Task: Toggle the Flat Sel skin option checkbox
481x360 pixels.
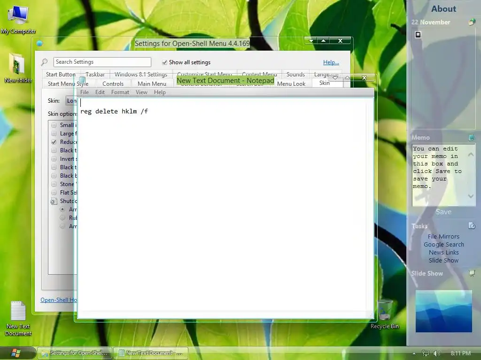Action: pyautogui.click(x=54, y=193)
